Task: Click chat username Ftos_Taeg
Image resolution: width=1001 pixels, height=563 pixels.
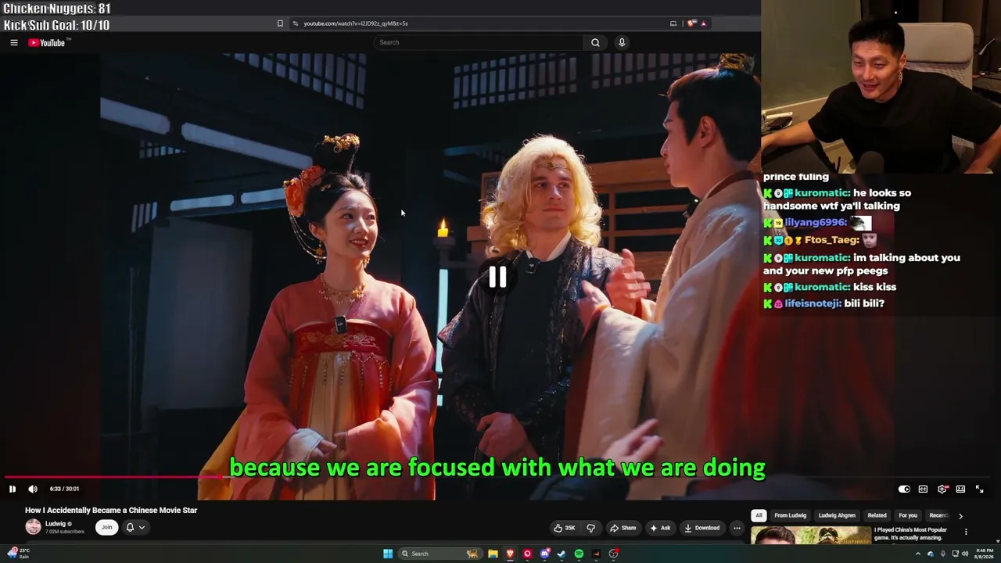Action: (x=832, y=240)
